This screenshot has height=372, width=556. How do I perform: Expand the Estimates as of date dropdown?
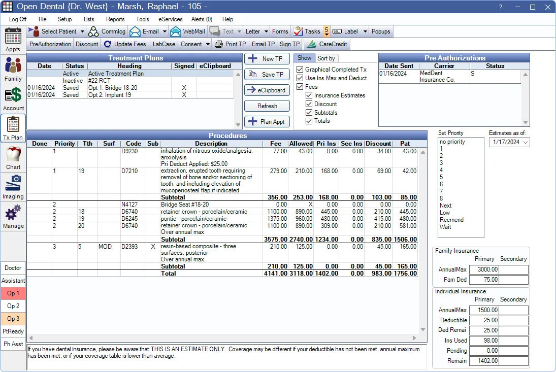pyautogui.click(x=525, y=143)
